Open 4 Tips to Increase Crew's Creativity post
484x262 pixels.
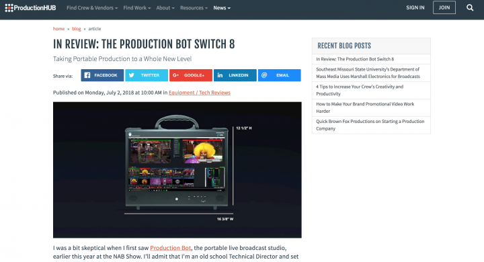coord(360,90)
